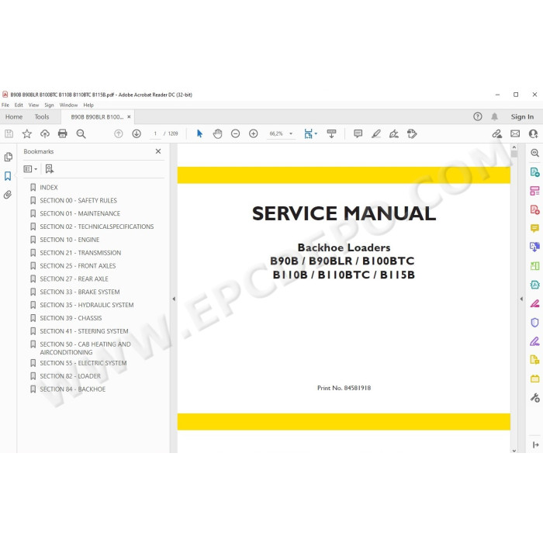Viewport: 543px width, 543px height.
Task: Expand right panel with bottom arrow
Action: pyautogui.click(x=535, y=444)
